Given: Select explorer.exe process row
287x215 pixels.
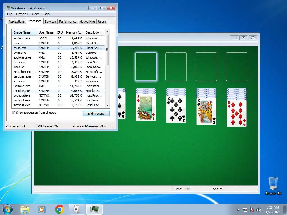Looking at the screenshot, I should click(x=58, y=57).
